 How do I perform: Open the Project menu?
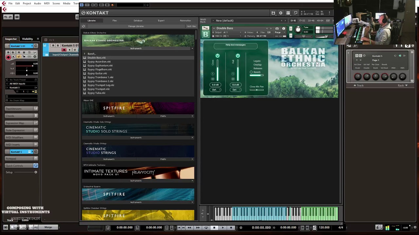[27, 4]
